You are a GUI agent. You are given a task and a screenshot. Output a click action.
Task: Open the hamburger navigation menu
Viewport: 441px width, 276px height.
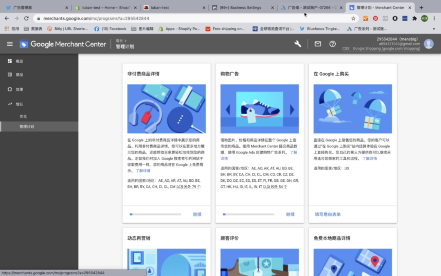(x=9, y=44)
